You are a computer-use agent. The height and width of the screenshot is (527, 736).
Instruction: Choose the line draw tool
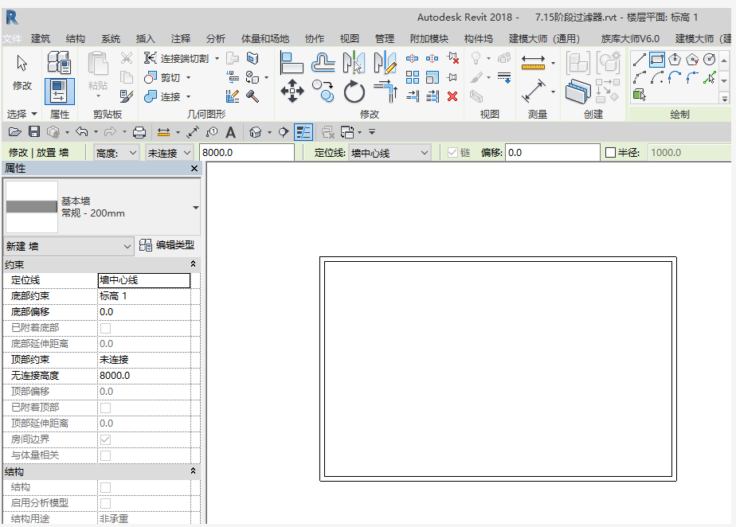(639, 59)
